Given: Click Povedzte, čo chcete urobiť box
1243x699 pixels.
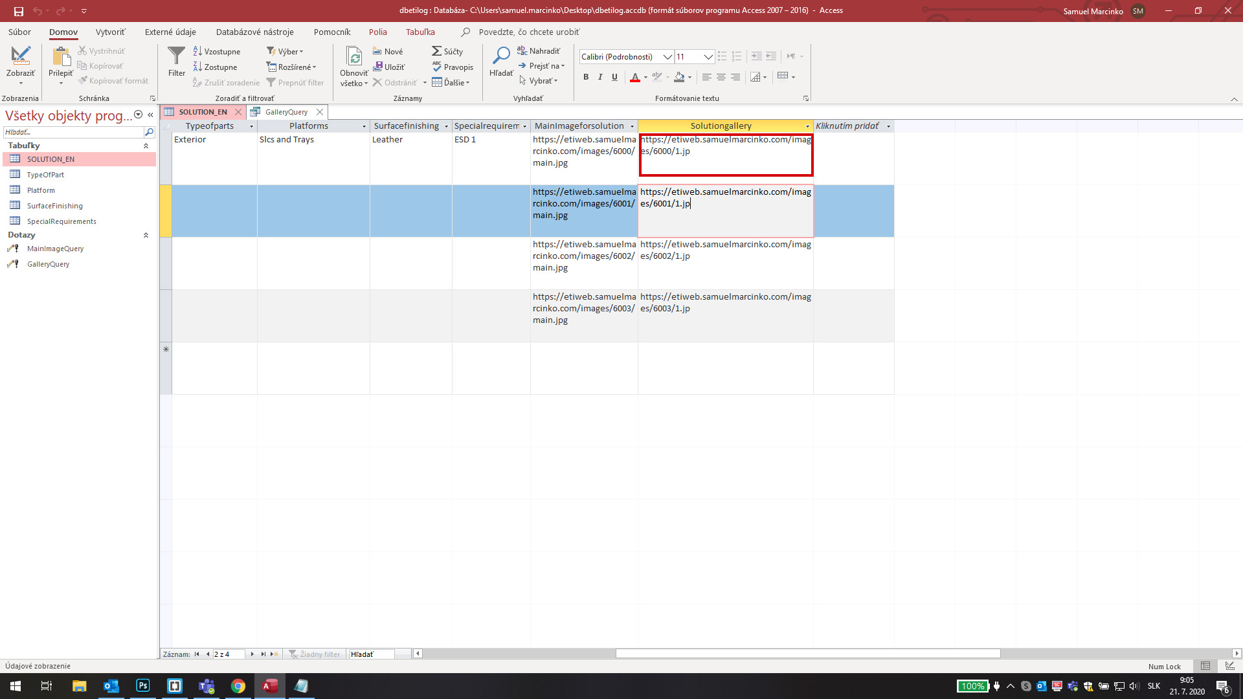Looking at the screenshot, I should pyautogui.click(x=529, y=32).
